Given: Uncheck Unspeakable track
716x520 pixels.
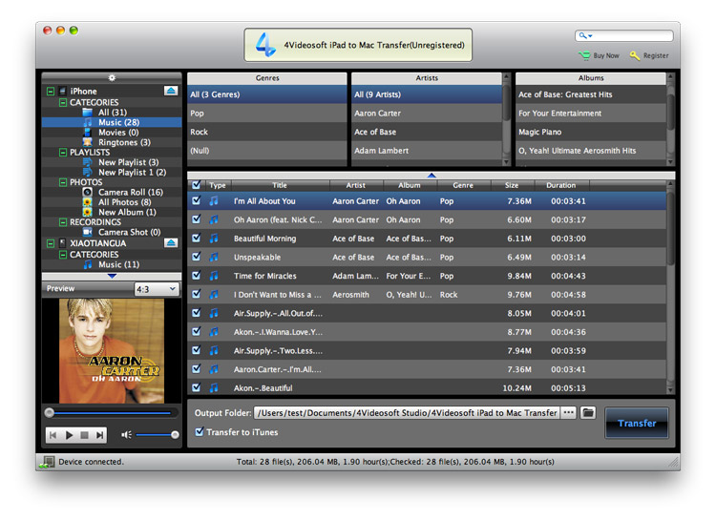Looking at the screenshot, I should (x=197, y=257).
